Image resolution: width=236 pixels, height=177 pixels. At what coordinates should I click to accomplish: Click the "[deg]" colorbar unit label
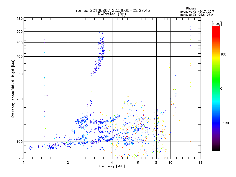217,24
